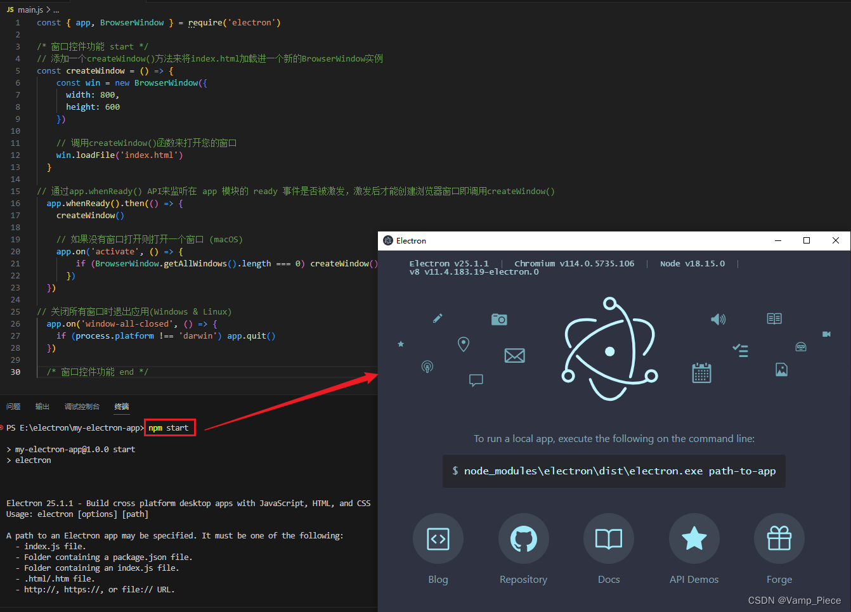Screen dimensions: 851x612
Task: Click the 'npm start' command in terminal
Action: click(169, 427)
